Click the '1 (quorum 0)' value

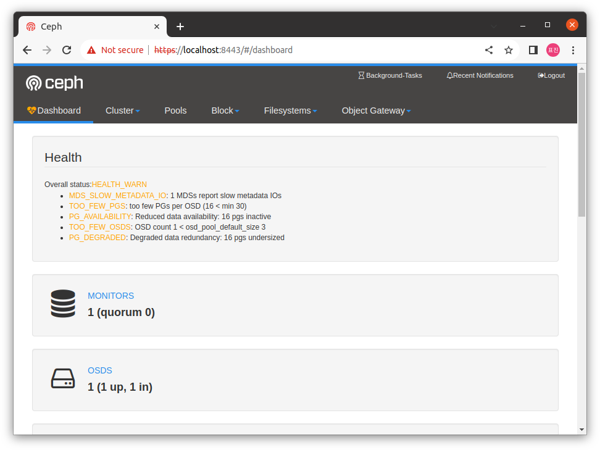click(121, 312)
